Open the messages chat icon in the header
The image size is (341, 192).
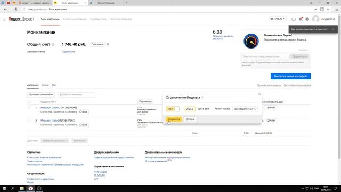coord(294,19)
